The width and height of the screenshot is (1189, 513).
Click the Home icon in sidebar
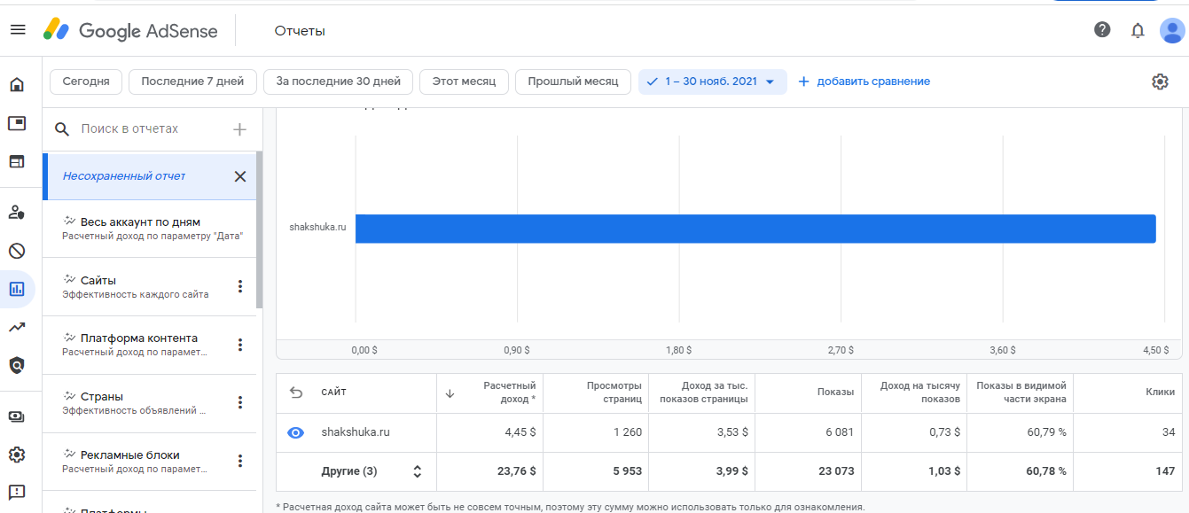tap(17, 85)
